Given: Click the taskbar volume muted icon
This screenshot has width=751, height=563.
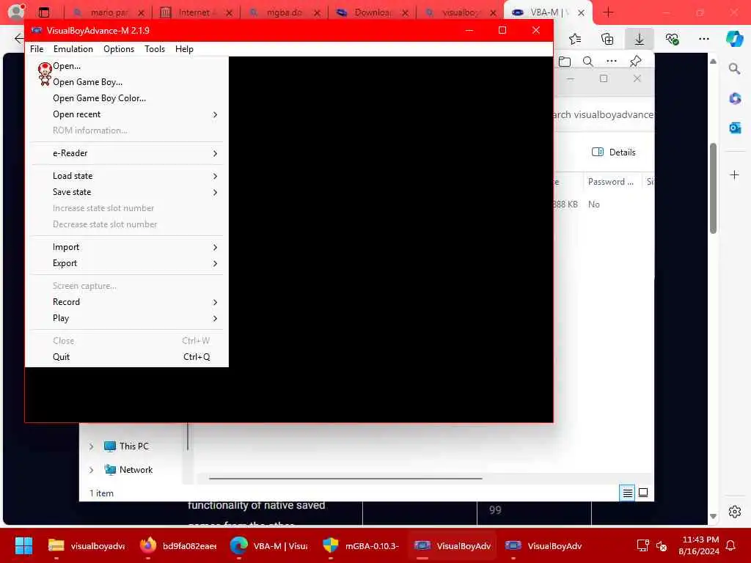Looking at the screenshot, I should pos(662,545).
